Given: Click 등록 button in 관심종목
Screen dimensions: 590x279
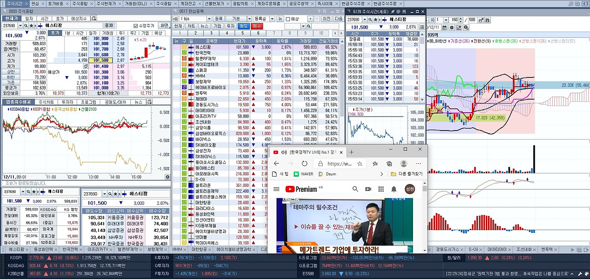Looking at the screenshot, I should 218,19.
